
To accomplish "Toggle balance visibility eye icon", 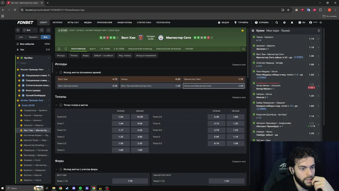I will tap(321, 23).
